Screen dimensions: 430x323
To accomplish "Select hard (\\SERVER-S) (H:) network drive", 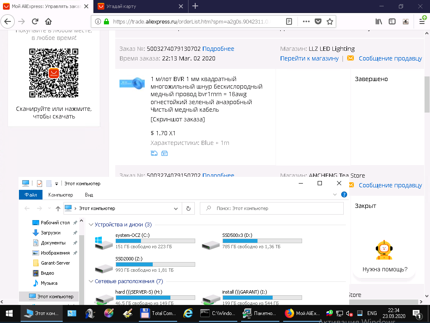I will click(x=144, y=297).
